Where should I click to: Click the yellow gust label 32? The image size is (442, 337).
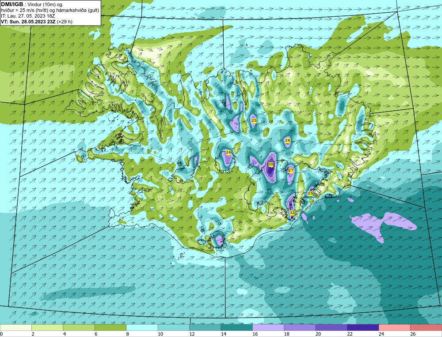(x=292, y=213)
